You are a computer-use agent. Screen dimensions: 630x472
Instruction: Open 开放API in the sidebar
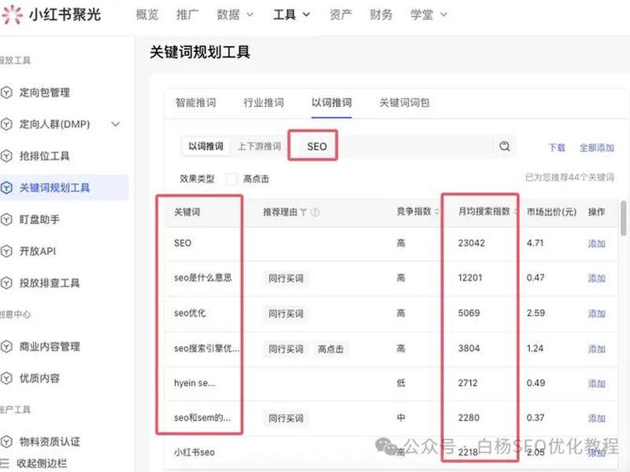[x=38, y=251]
